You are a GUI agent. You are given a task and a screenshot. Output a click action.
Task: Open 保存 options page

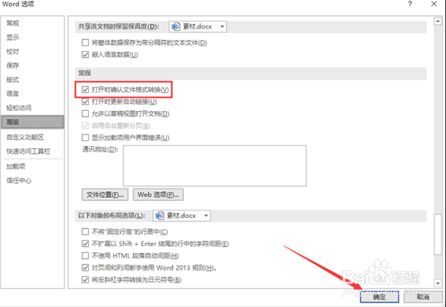(x=13, y=65)
